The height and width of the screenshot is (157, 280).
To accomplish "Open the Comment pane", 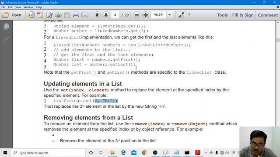I will point(268,15).
